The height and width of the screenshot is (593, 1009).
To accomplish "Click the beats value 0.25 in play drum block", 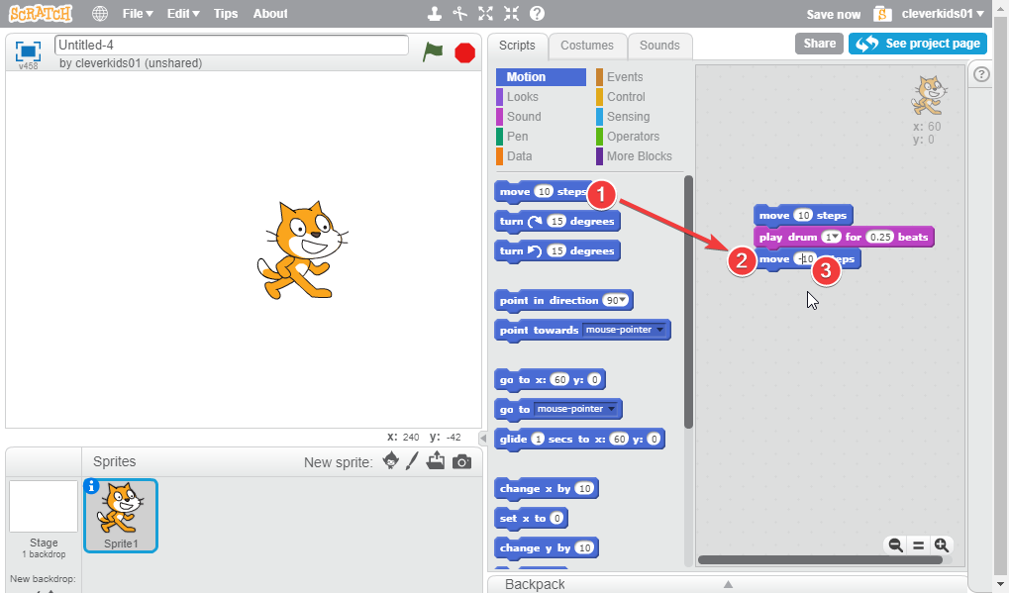I will [x=879, y=238].
